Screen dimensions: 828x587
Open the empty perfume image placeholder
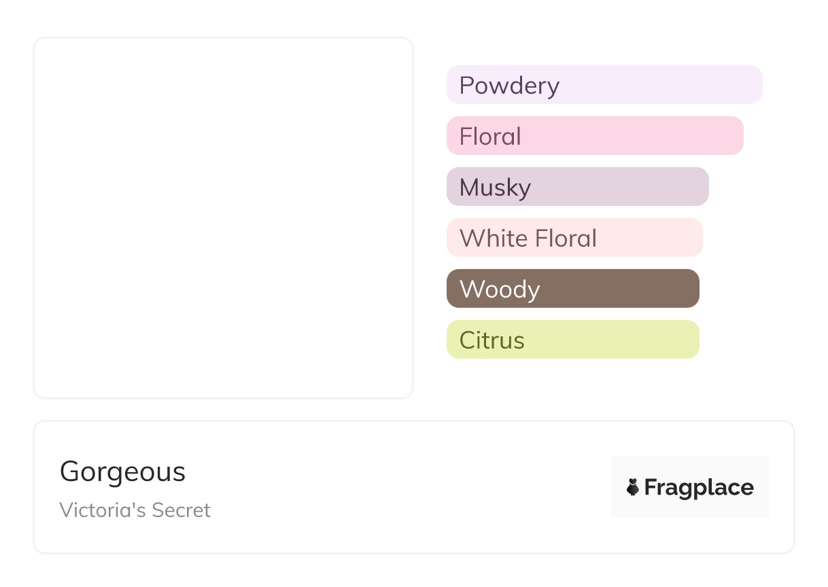pyautogui.click(x=223, y=217)
